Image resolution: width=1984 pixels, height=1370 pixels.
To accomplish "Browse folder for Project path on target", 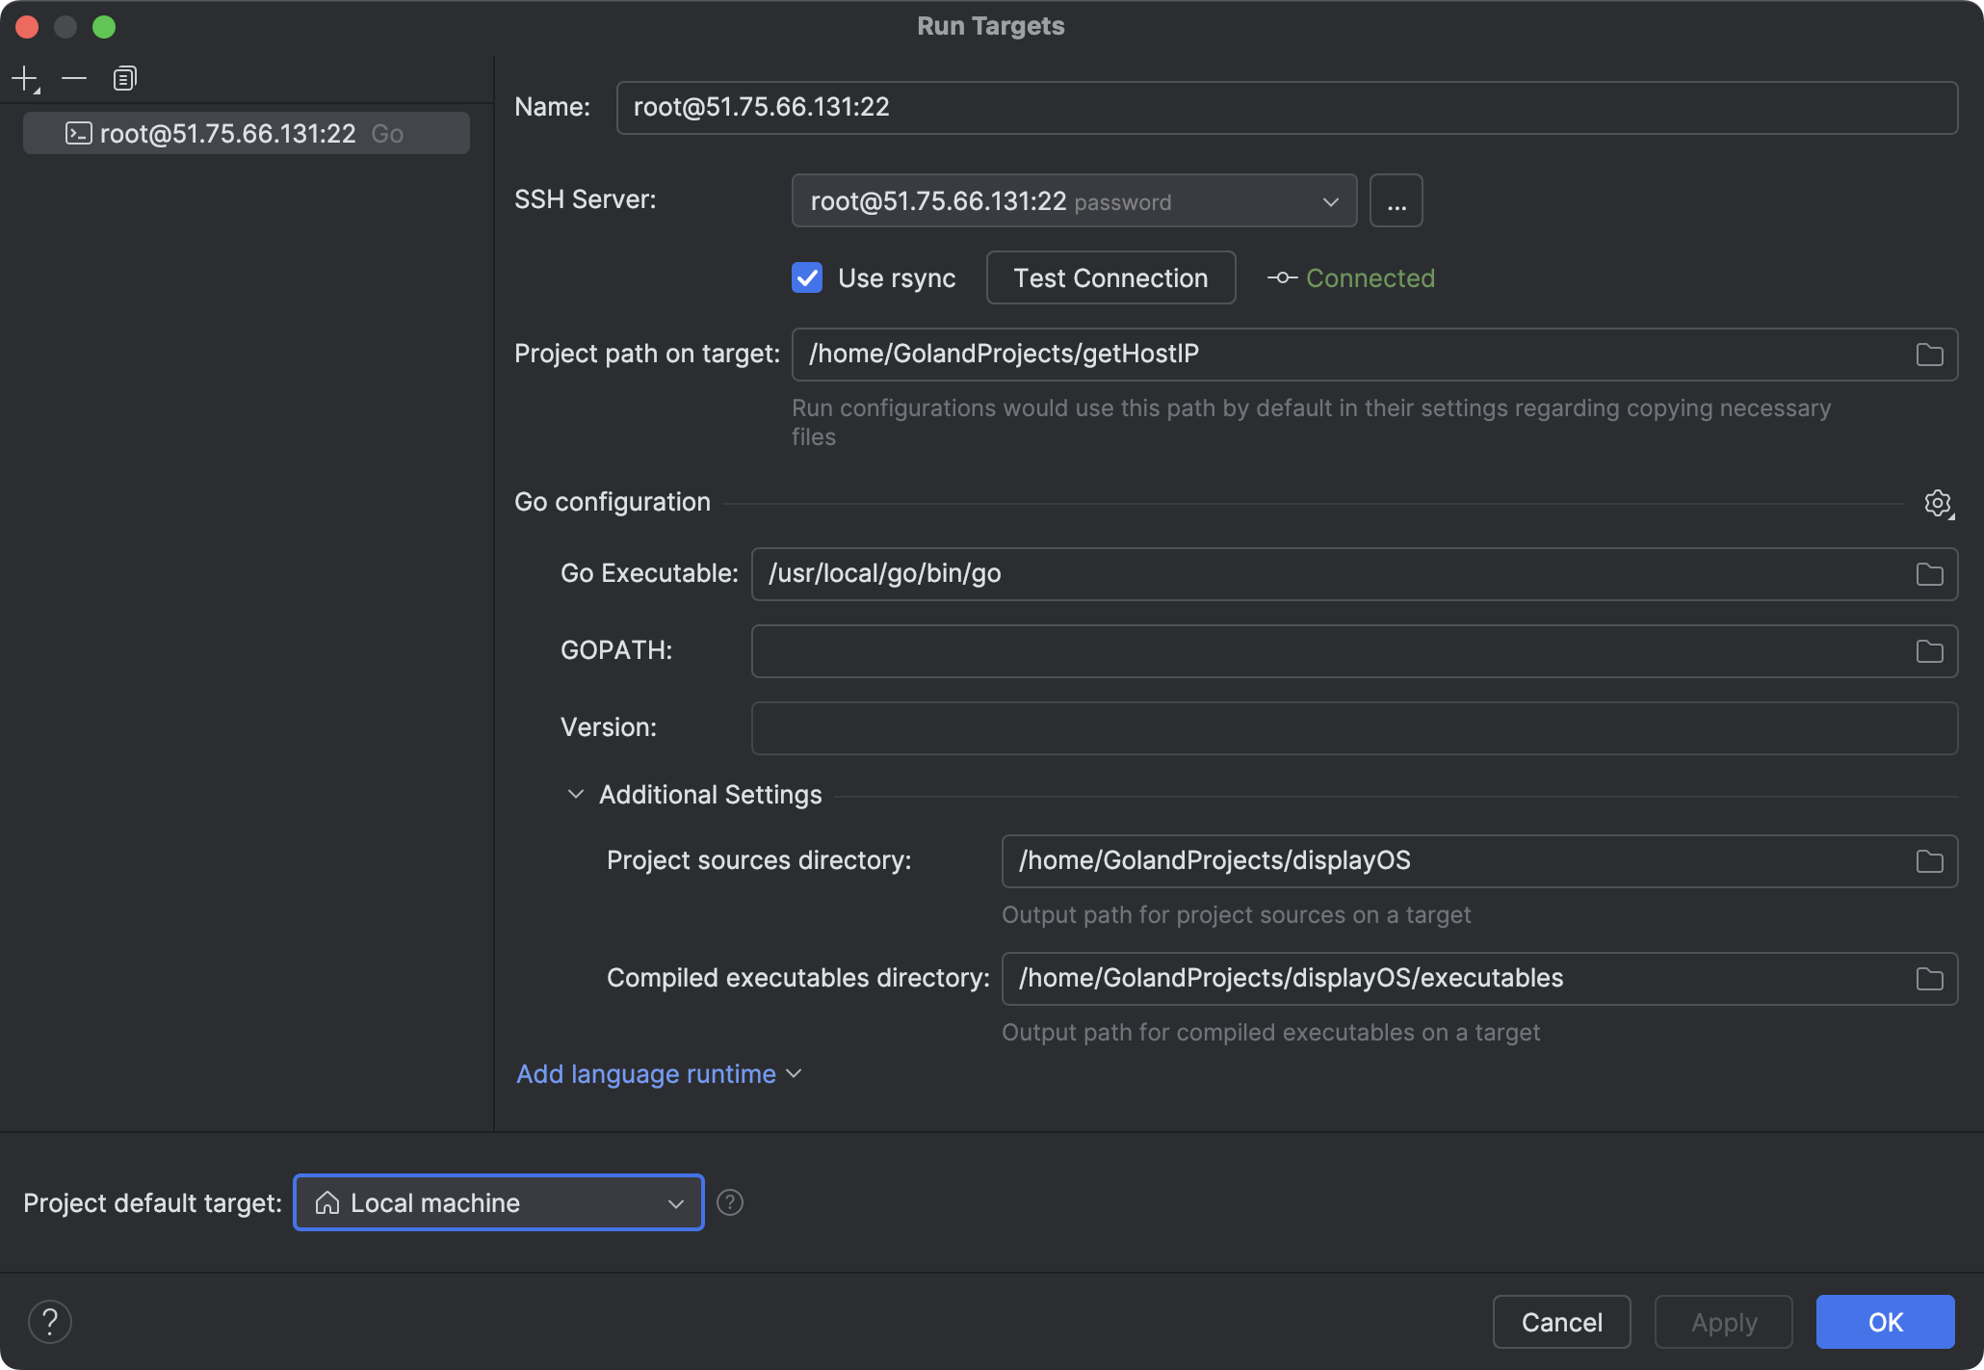I will click(x=1929, y=355).
